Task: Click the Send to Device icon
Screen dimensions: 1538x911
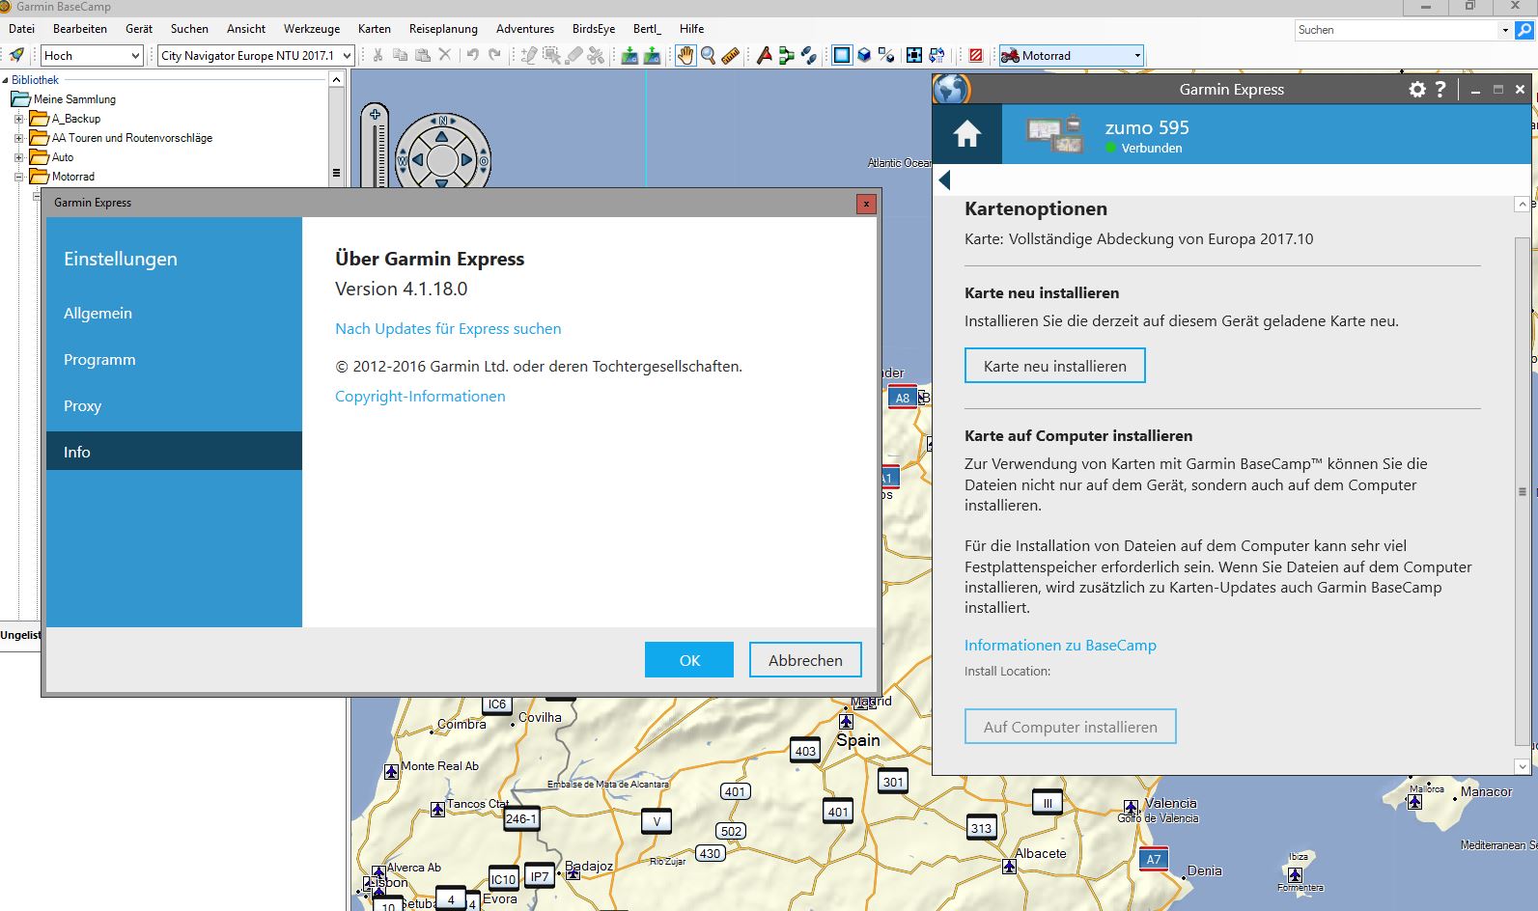Action: coord(629,55)
